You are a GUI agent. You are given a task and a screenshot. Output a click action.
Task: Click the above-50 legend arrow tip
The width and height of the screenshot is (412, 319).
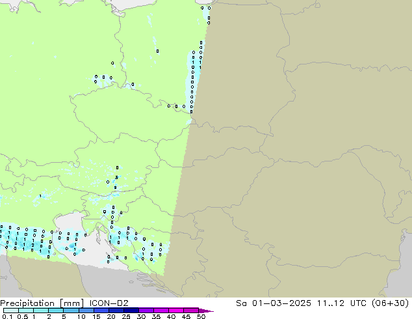click(x=206, y=311)
